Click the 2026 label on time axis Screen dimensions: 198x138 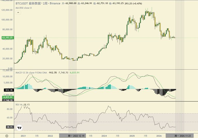(x=159, y=136)
